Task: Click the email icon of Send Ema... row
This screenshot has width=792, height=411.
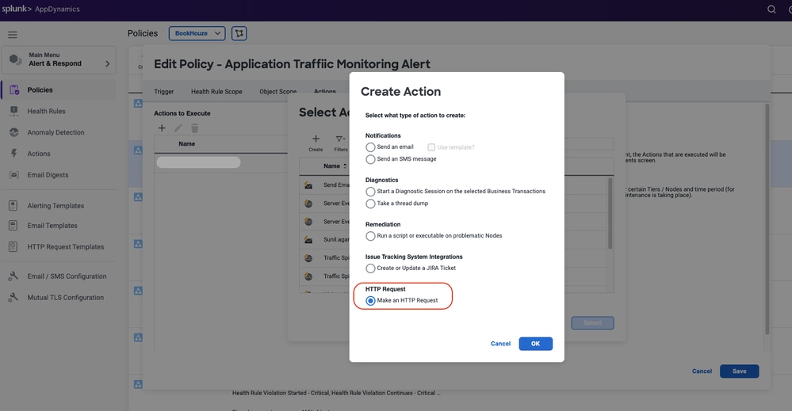Action: (308, 185)
